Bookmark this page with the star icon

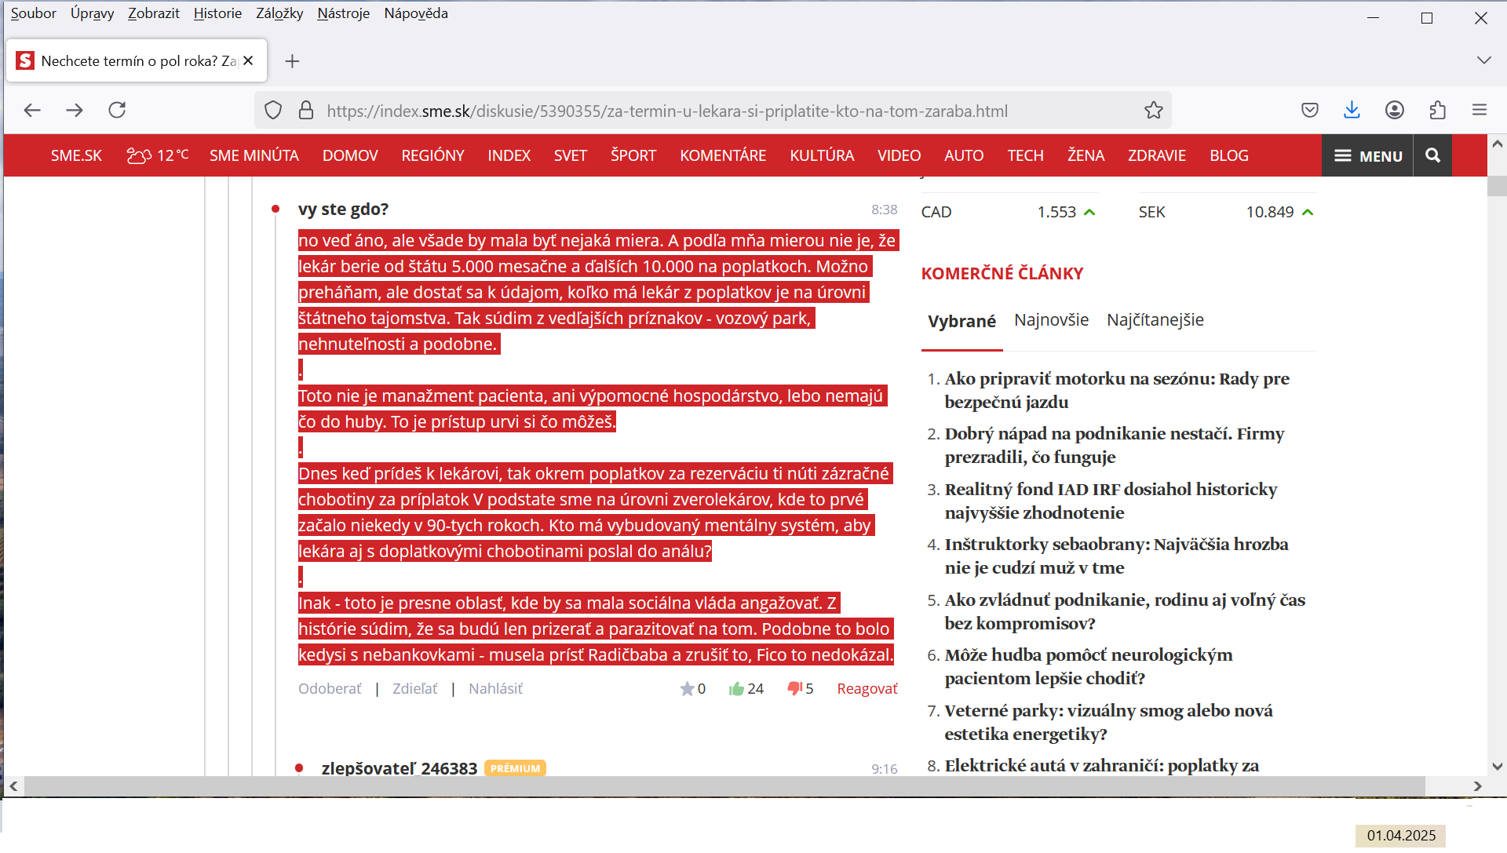(x=1153, y=111)
